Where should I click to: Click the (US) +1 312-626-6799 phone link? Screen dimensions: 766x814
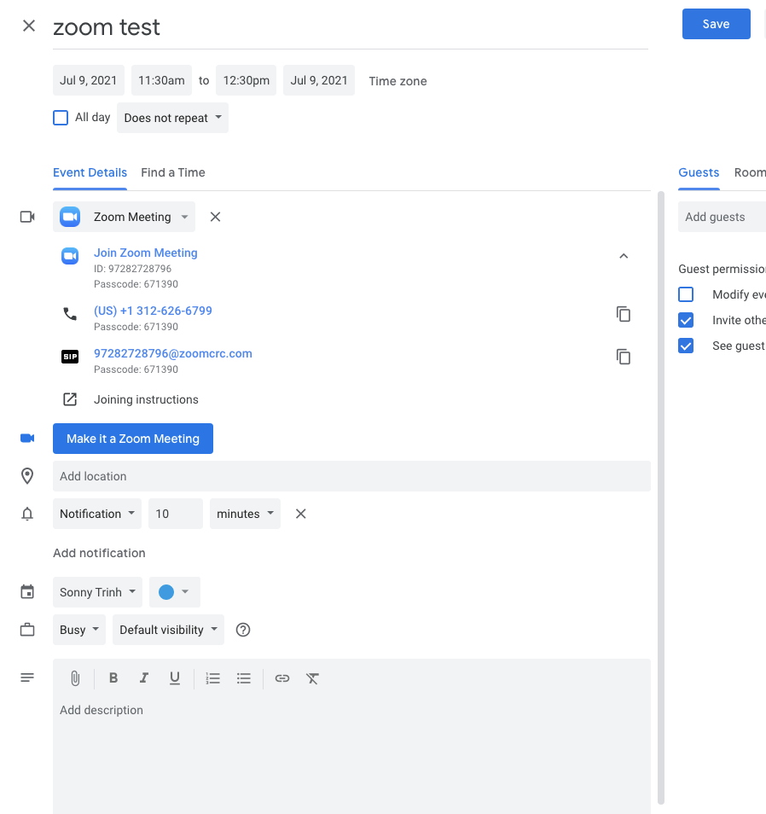pos(153,311)
